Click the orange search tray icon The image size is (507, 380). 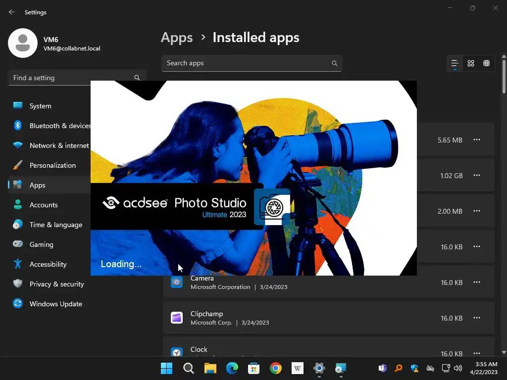coord(399,368)
